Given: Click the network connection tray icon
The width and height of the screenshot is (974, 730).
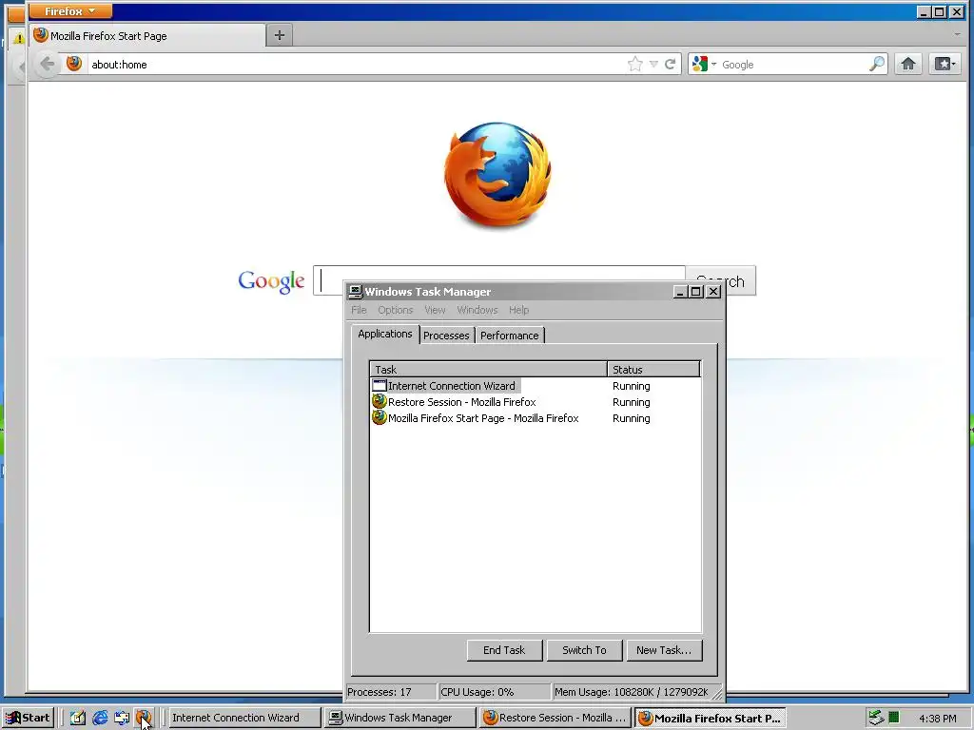Looking at the screenshot, I should (x=876, y=718).
